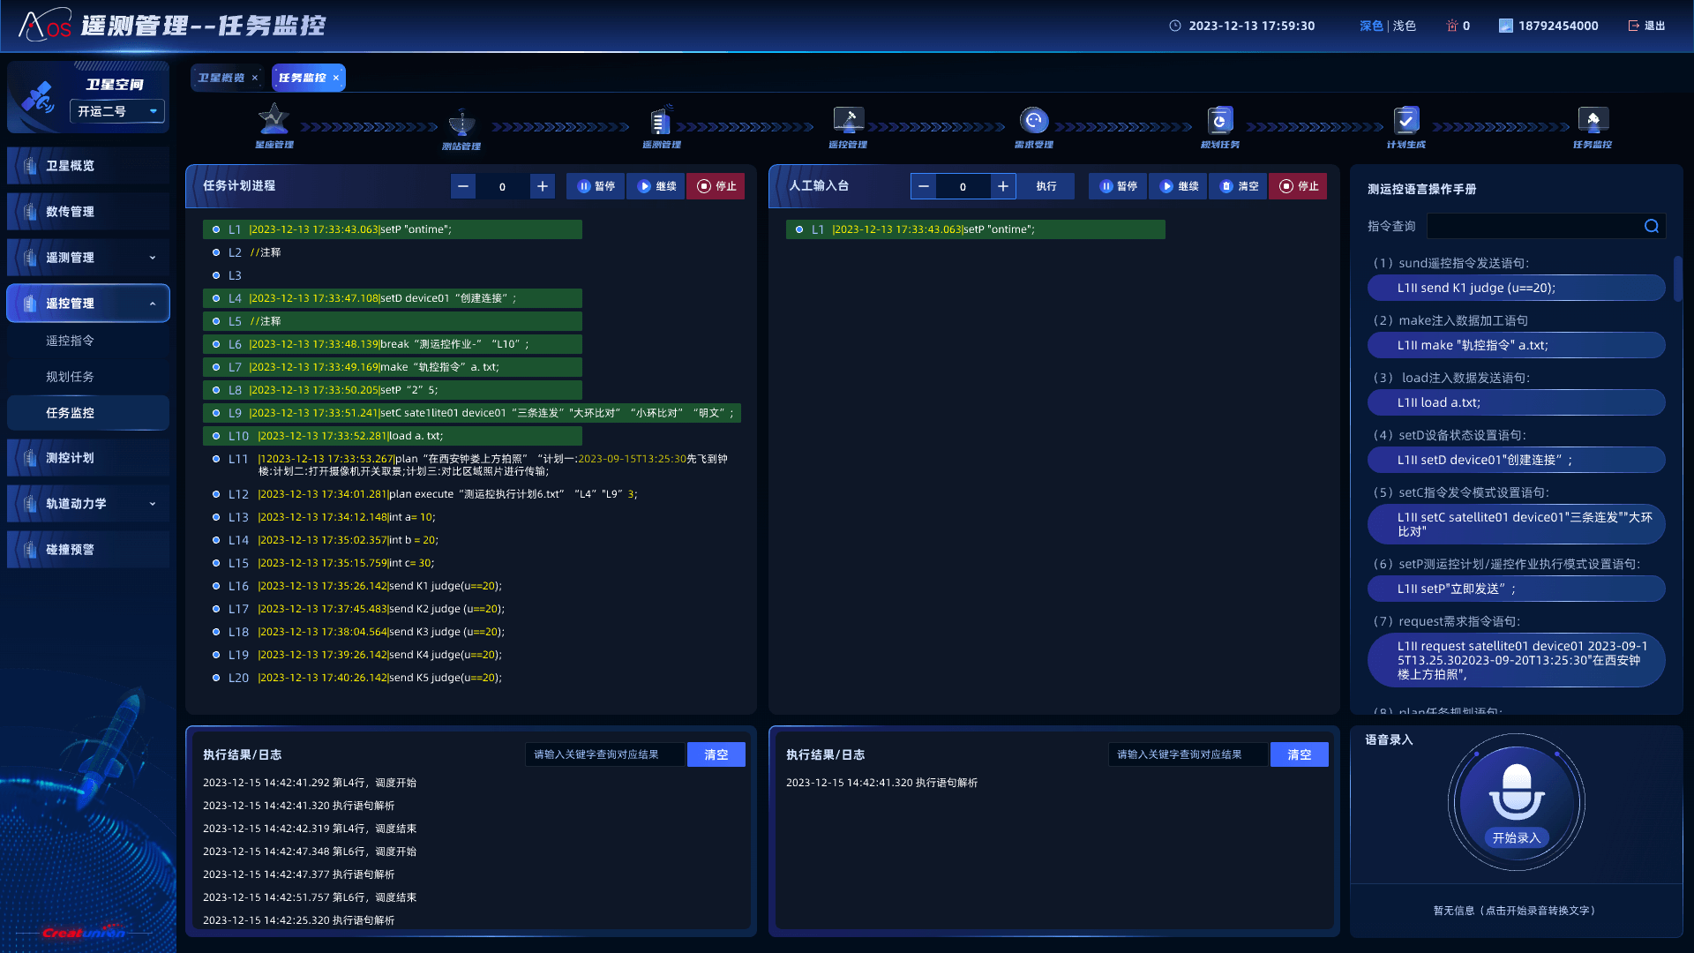Click 执行 button in 人工输入台

(1046, 186)
